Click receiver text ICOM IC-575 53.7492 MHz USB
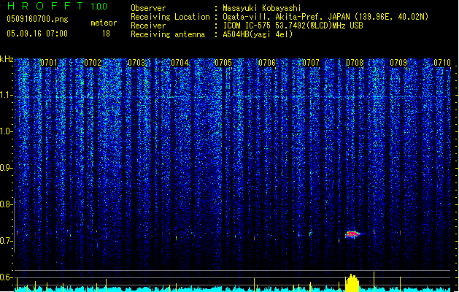Image resolution: width=459 pixels, height=292 pixels. [x=293, y=26]
